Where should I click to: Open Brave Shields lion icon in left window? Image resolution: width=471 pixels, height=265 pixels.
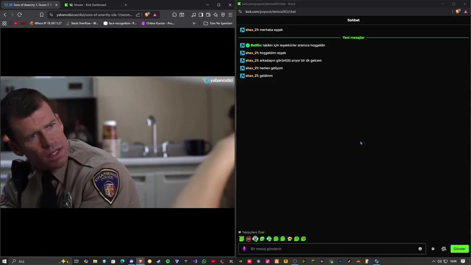[x=147, y=15]
